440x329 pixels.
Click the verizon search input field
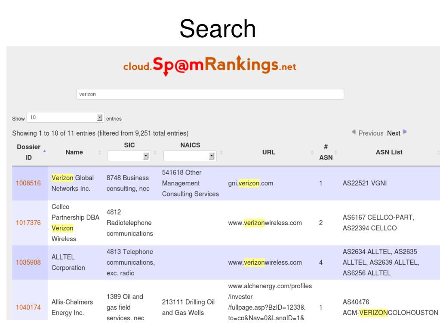[210, 94]
